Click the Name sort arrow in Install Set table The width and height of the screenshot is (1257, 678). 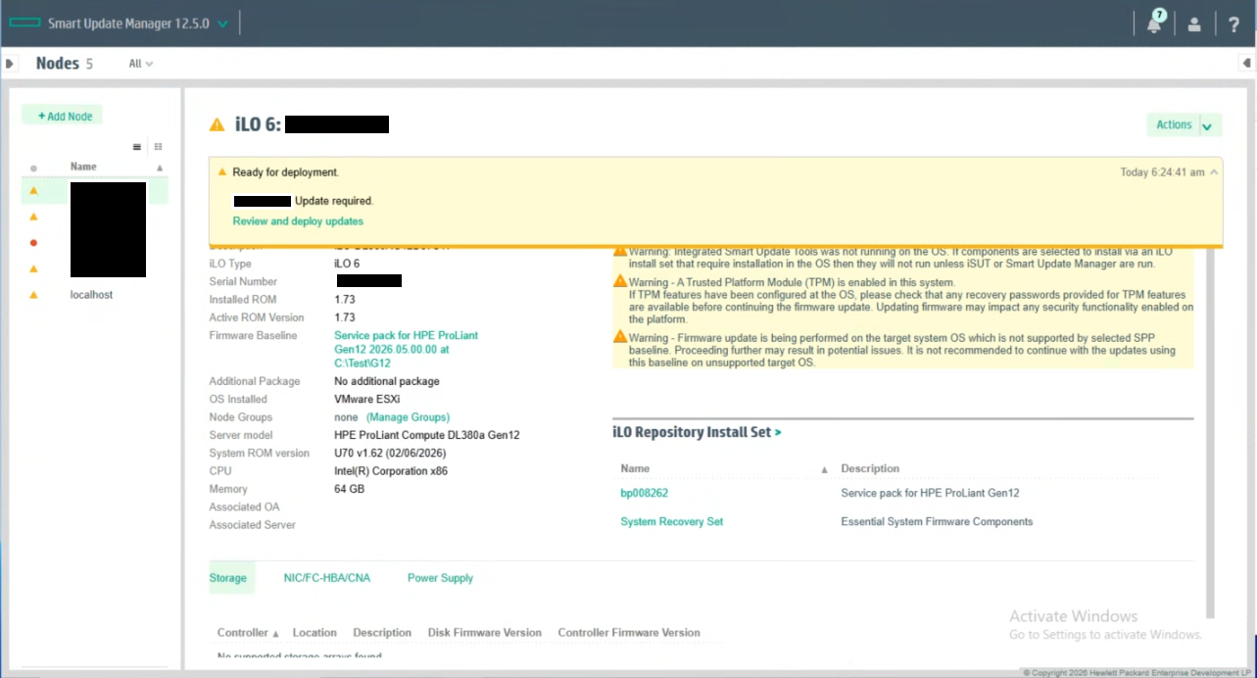(x=824, y=469)
